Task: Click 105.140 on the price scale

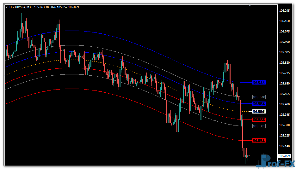Action: (x=285, y=146)
